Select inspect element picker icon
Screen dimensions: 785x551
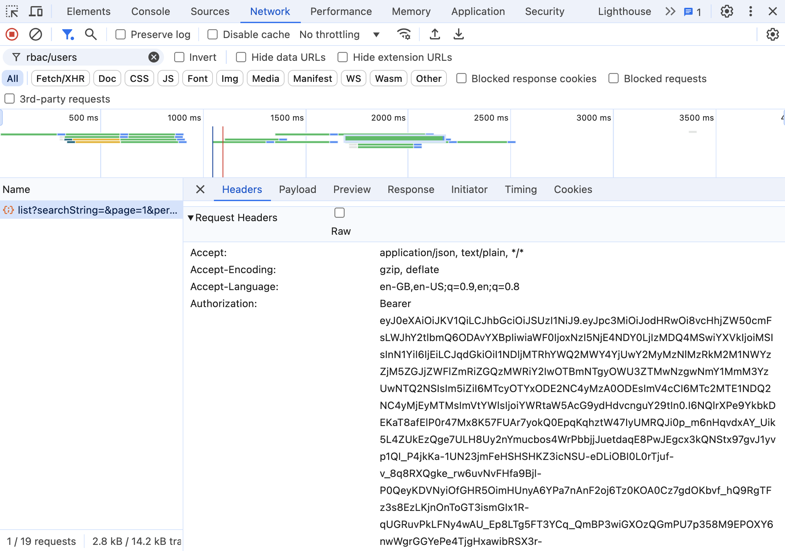pos(12,11)
